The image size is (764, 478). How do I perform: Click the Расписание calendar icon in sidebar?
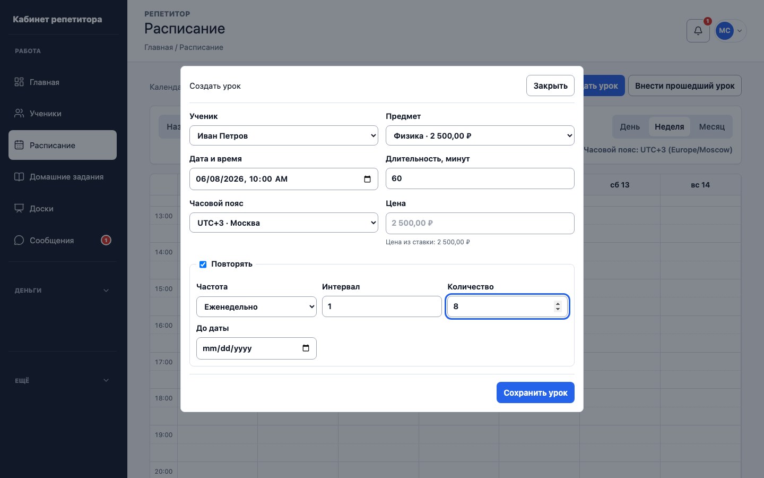(19, 145)
